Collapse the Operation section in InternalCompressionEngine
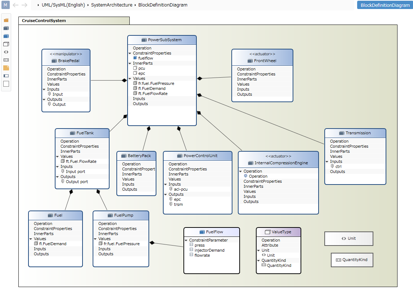The height and width of the screenshot is (295, 413). pyautogui.click(x=240, y=171)
